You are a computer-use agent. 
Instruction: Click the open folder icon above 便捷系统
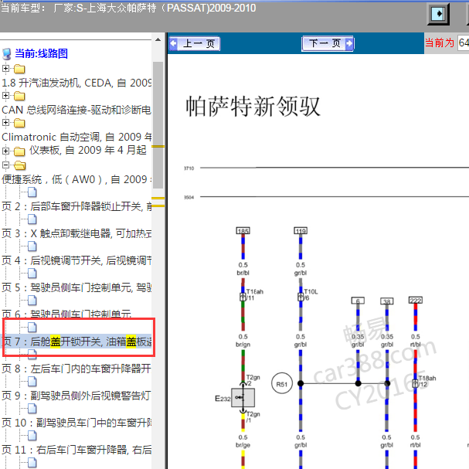20,165
